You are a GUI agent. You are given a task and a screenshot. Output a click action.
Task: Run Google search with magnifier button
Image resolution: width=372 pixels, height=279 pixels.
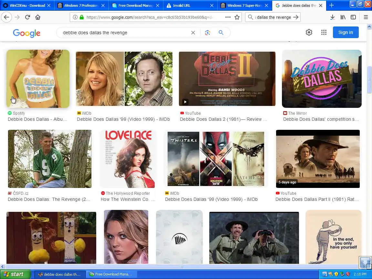pos(221,33)
